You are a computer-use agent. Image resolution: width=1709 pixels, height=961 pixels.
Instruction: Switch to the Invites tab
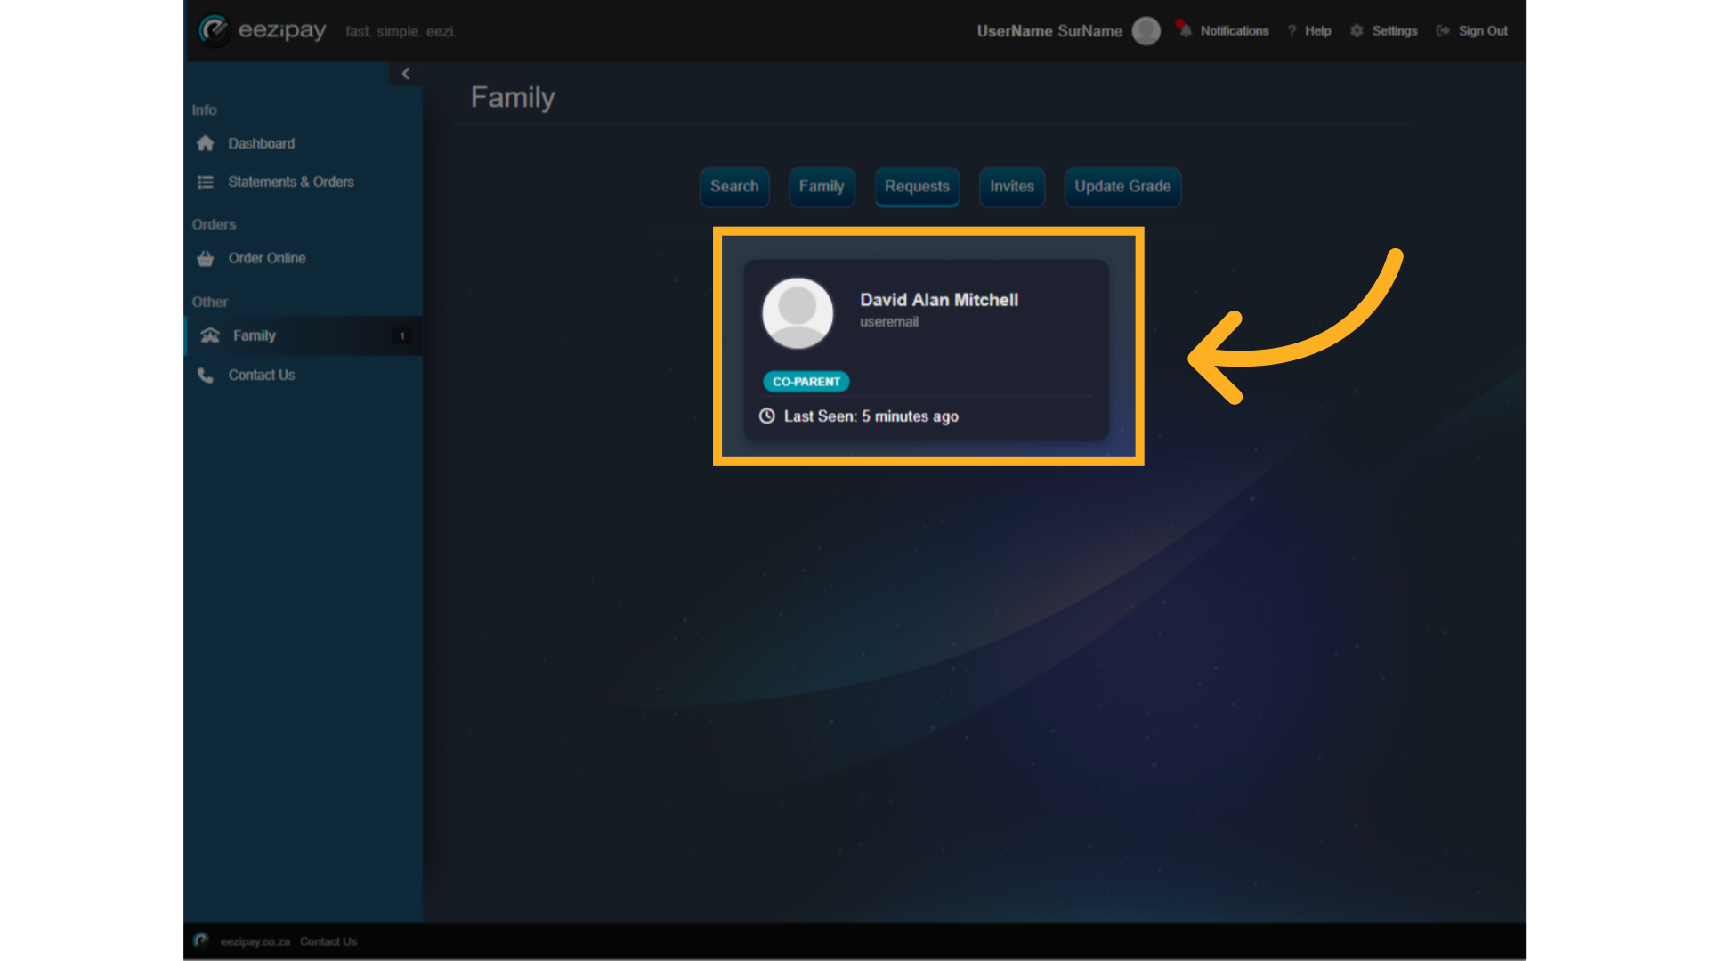coord(1012,187)
